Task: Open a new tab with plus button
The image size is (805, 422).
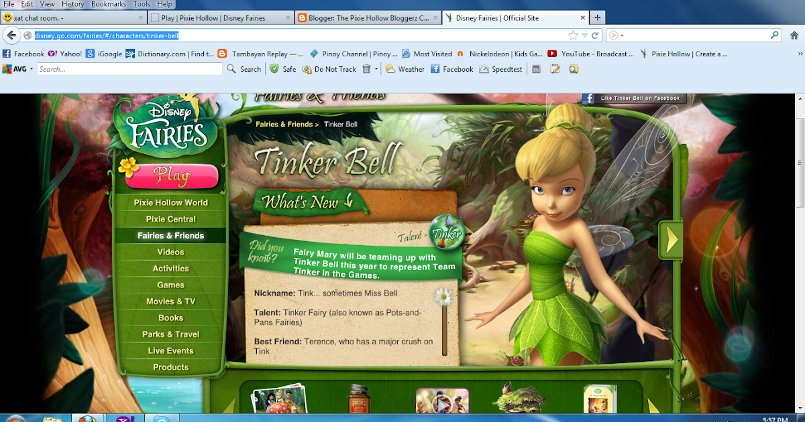Action: click(x=597, y=17)
